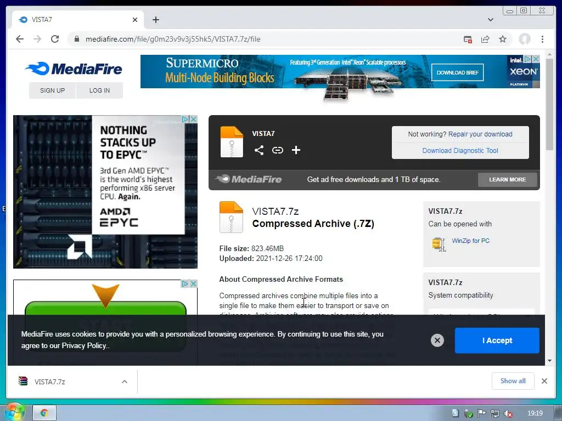This screenshot has height=421, width=562.
Task: Click the taskbar clock showing 19:19
Action: [535, 413]
